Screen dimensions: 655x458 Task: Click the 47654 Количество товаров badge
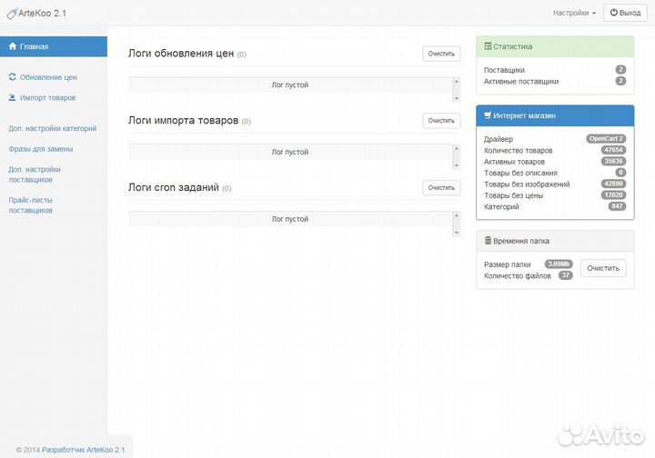613,150
